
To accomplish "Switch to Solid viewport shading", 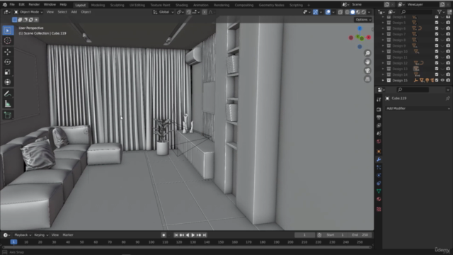I will (x=352, y=12).
